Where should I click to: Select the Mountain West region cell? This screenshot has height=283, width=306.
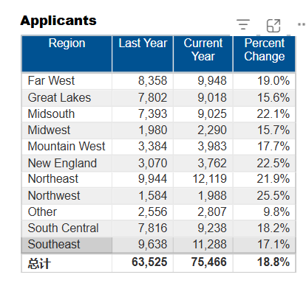pyautogui.click(x=67, y=147)
